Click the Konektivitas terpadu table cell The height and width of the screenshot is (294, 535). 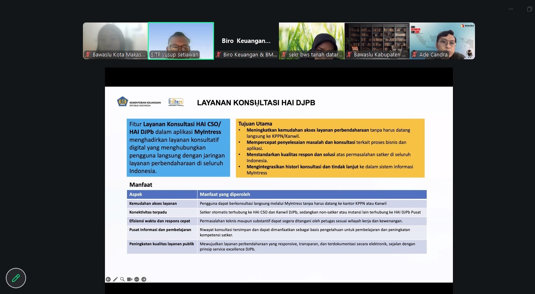(162, 212)
